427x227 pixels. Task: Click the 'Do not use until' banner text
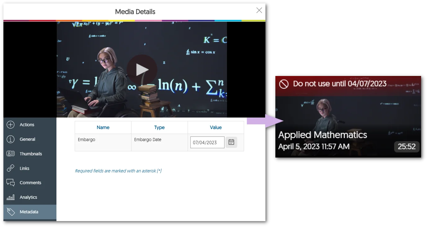point(340,84)
